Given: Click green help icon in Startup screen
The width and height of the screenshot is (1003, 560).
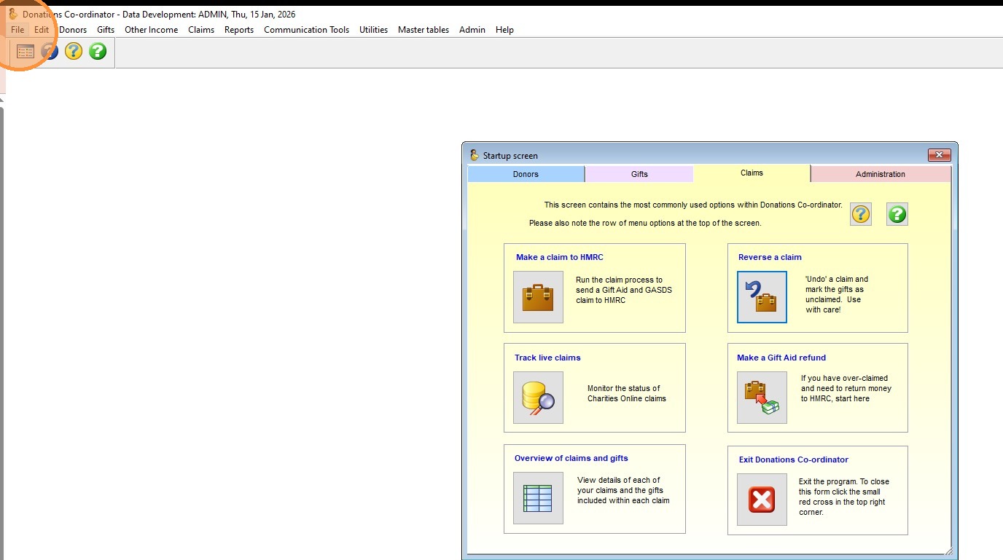Looking at the screenshot, I should tap(897, 214).
